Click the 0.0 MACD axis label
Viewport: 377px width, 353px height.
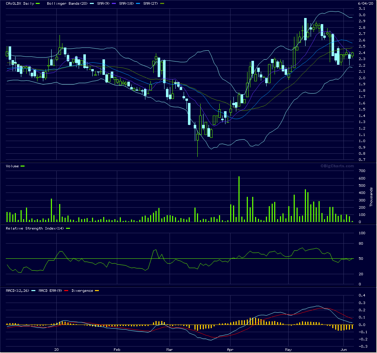pos(362,325)
